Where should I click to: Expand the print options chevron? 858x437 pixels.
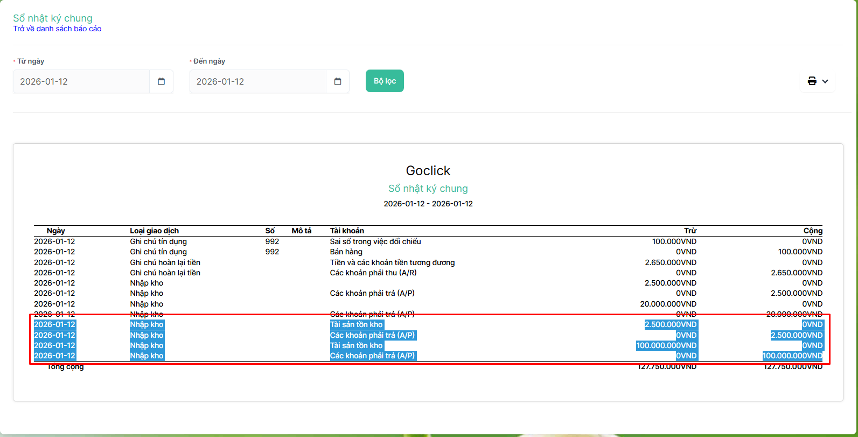click(825, 81)
